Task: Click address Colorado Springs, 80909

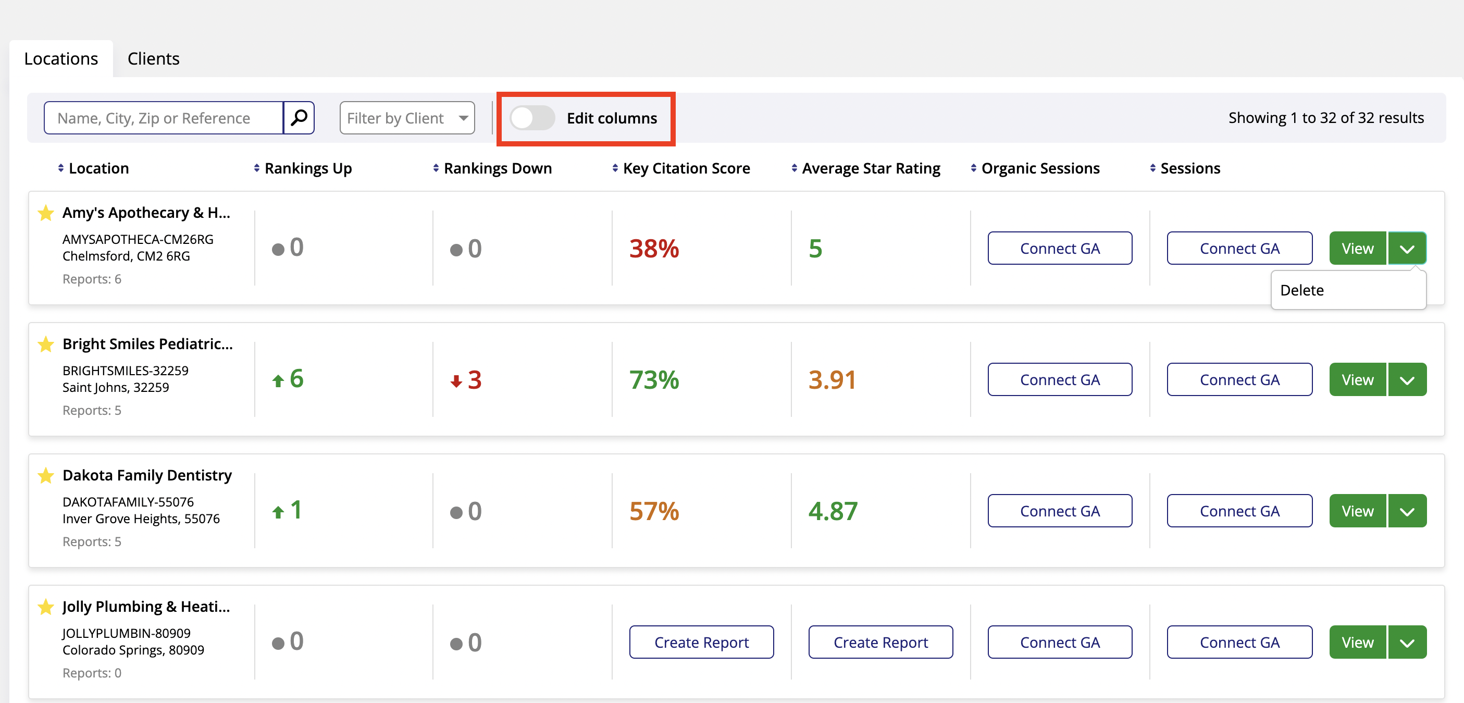Action: point(133,650)
